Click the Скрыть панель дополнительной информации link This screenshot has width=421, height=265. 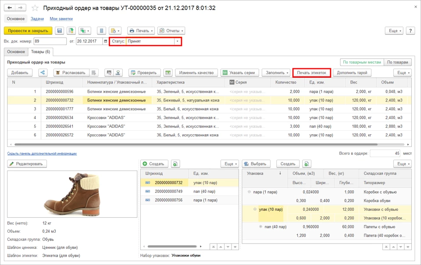[x=42, y=153]
